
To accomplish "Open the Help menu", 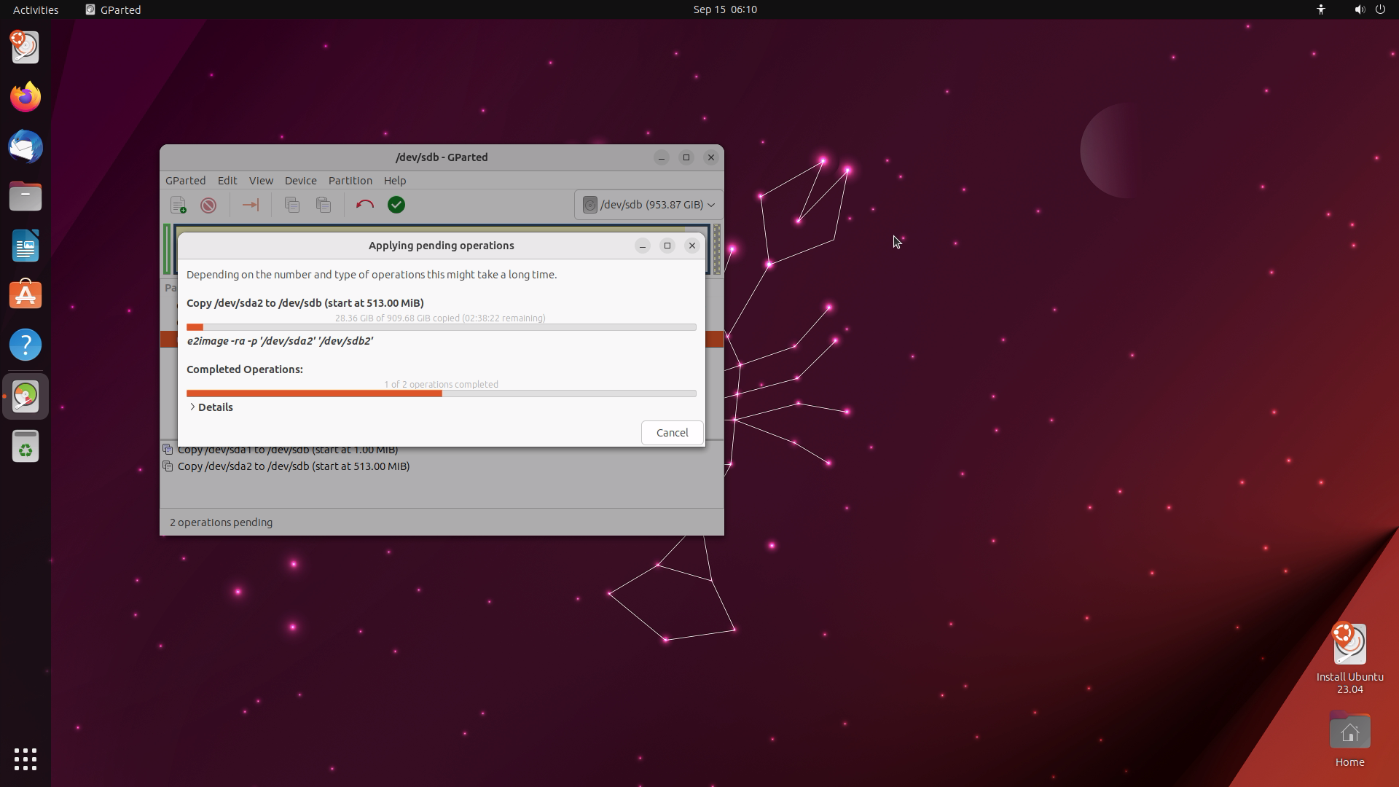I will tap(395, 181).
